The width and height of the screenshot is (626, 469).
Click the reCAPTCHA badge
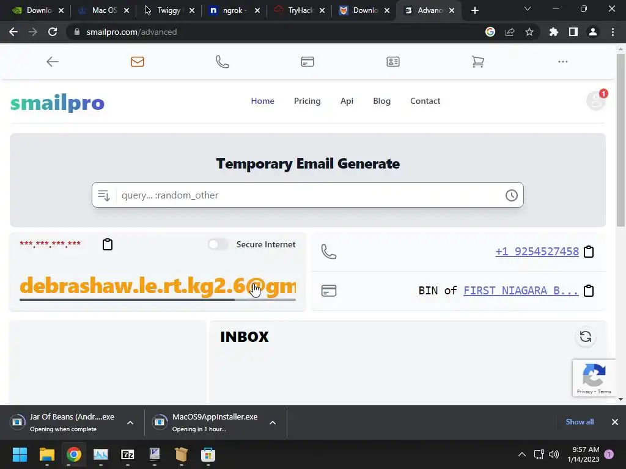pos(594,378)
